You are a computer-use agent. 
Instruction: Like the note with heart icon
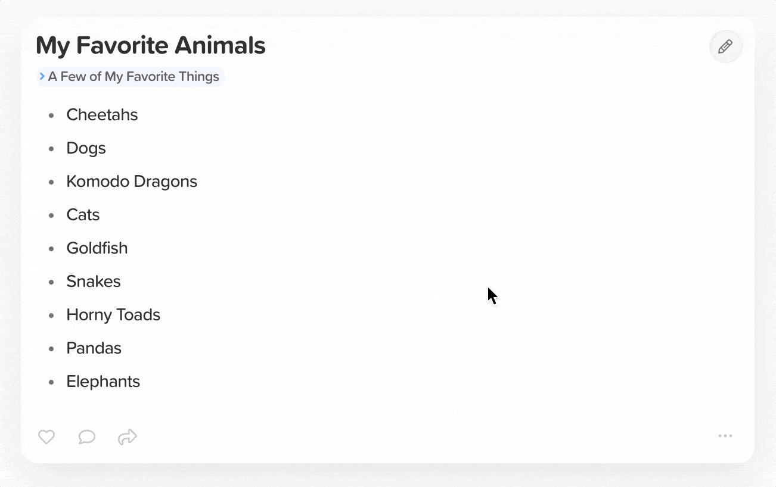tap(46, 437)
